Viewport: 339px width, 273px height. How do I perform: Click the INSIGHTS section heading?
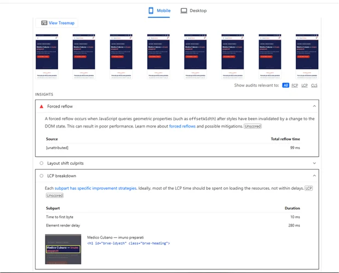pyautogui.click(x=44, y=95)
